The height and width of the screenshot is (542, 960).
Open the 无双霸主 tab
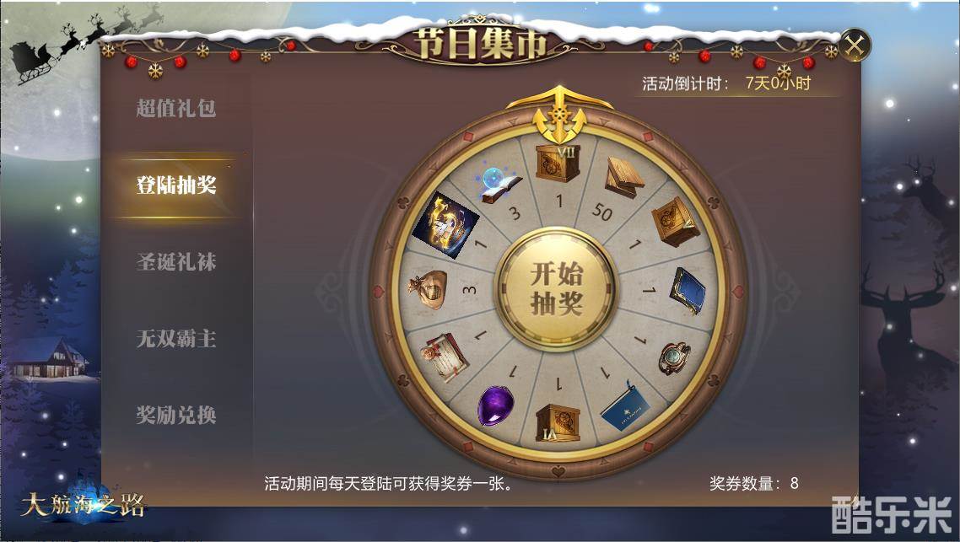click(x=176, y=338)
